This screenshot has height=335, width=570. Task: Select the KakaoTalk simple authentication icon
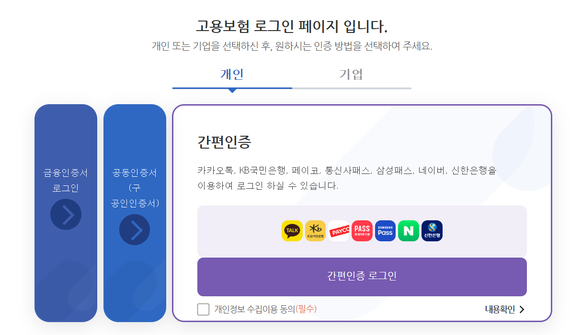292,230
